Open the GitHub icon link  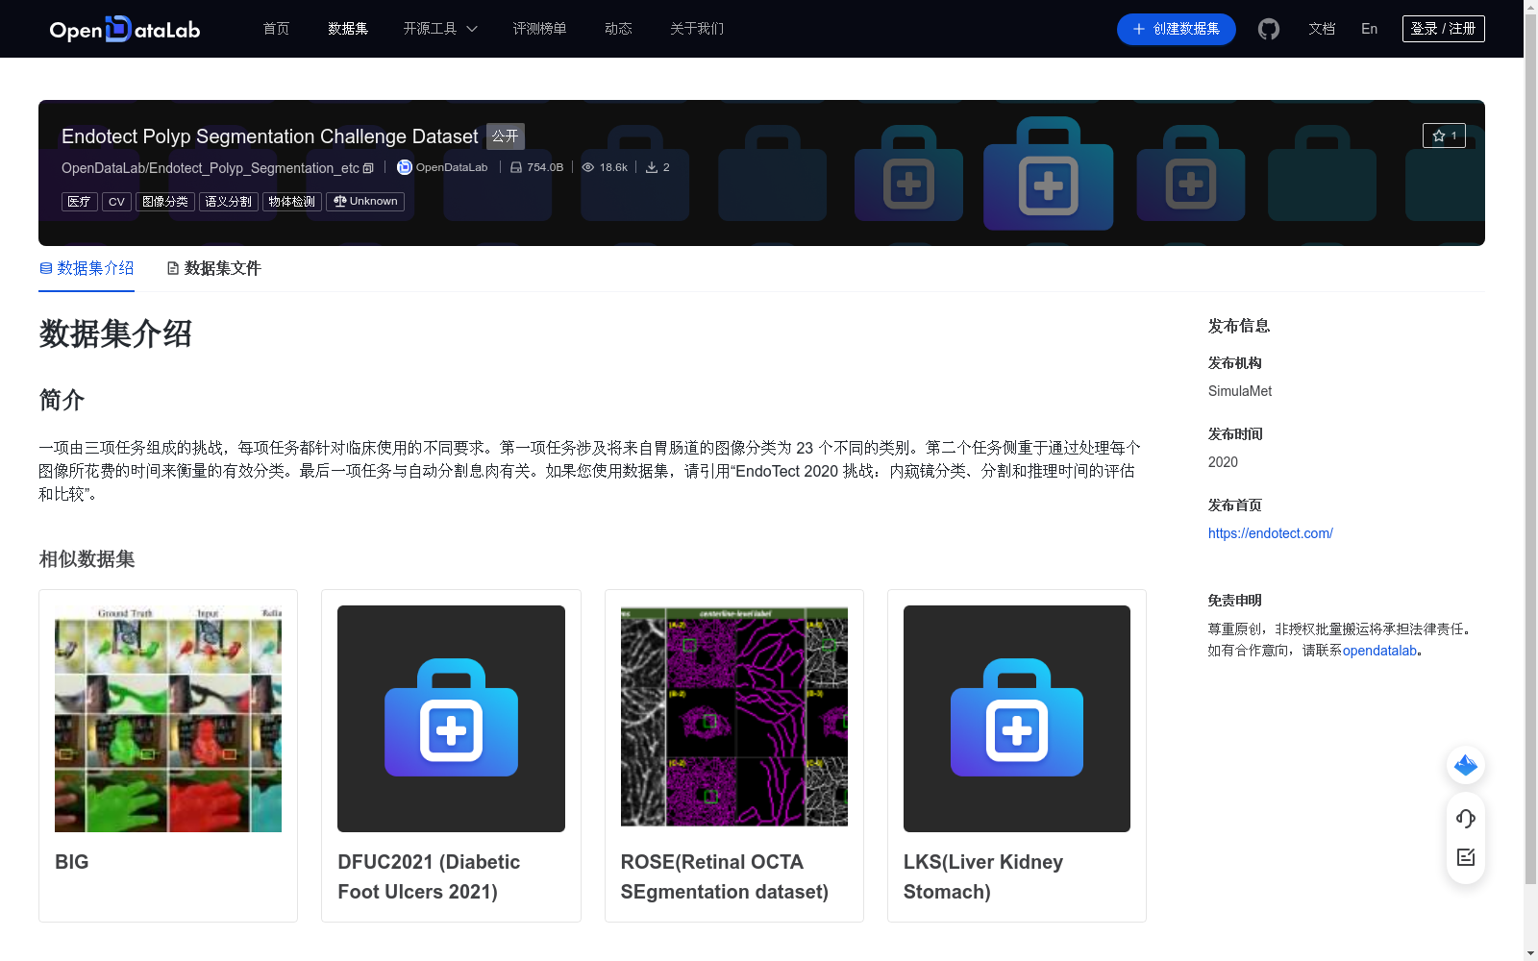pyautogui.click(x=1269, y=29)
